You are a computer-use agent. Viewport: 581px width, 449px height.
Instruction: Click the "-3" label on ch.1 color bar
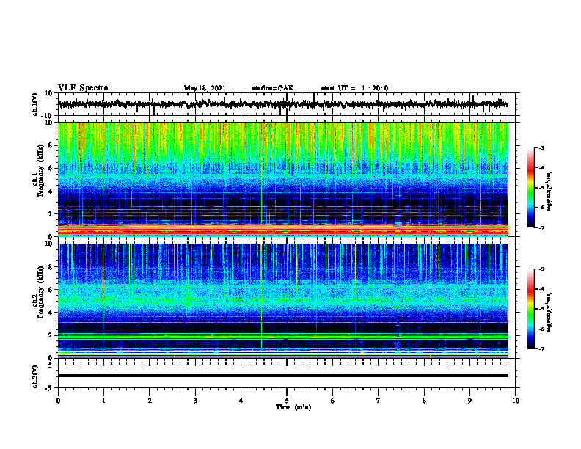[x=541, y=148]
